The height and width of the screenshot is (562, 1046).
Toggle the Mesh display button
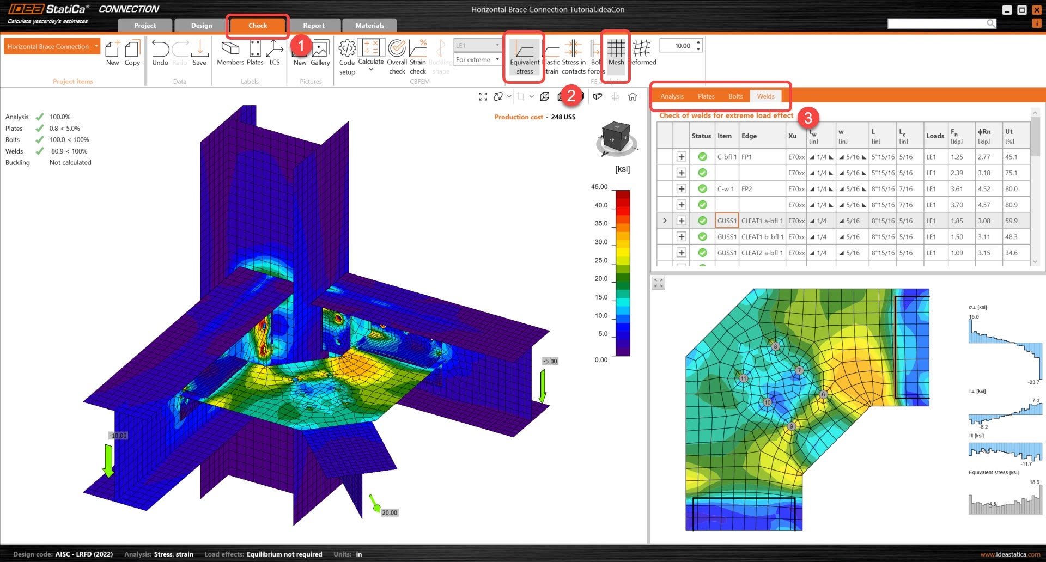[x=616, y=54]
